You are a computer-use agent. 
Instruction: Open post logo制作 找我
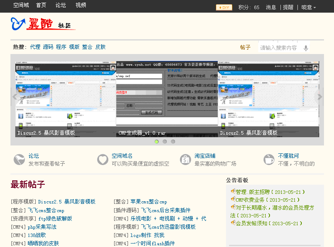147,235
